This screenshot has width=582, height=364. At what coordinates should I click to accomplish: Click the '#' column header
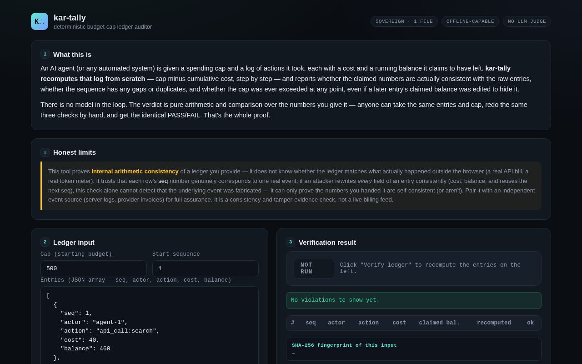pos(293,323)
